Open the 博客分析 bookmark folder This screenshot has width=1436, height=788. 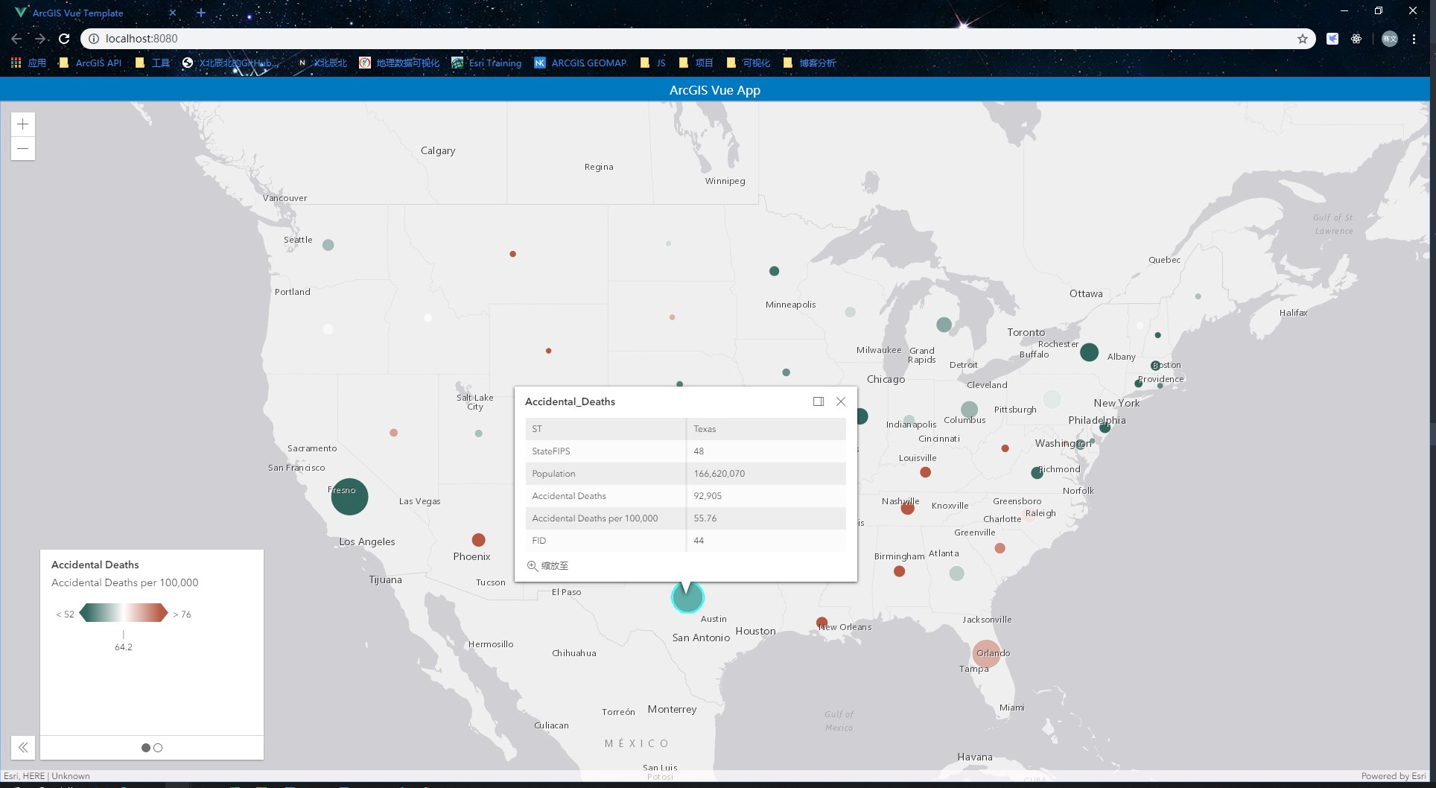pos(810,63)
